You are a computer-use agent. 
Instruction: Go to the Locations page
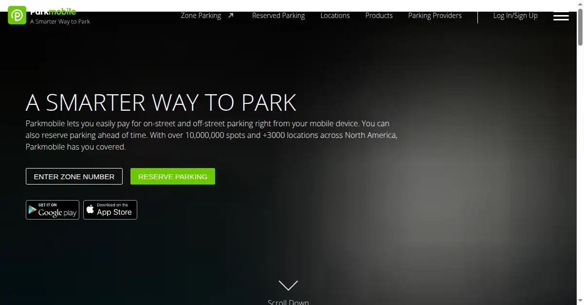335,16
